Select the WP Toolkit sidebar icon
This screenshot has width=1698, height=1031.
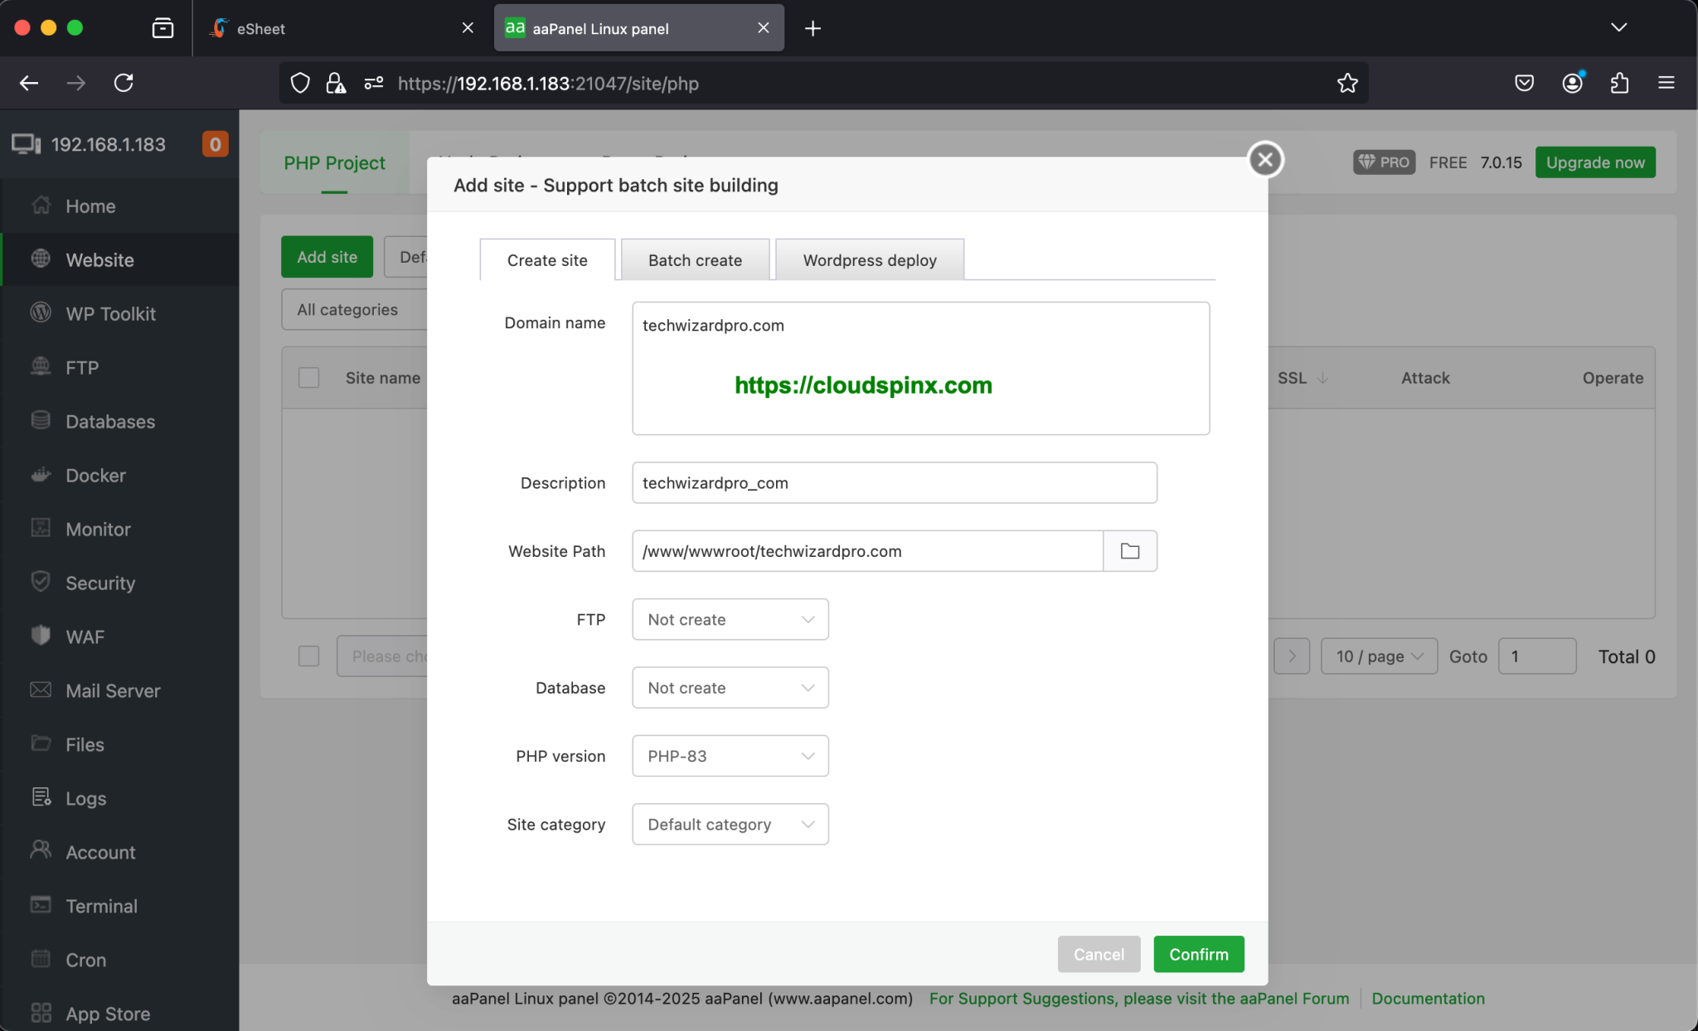(40, 313)
